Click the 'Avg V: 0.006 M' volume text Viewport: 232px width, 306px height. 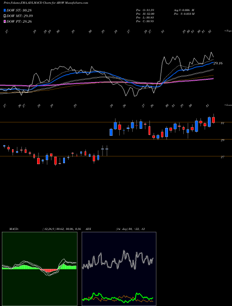click(184, 10)
